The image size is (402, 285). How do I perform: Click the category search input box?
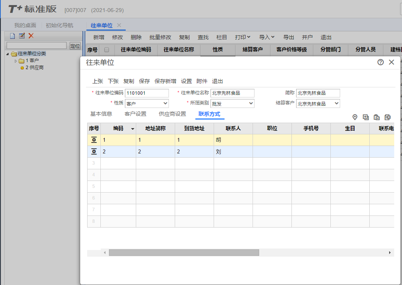37,46
